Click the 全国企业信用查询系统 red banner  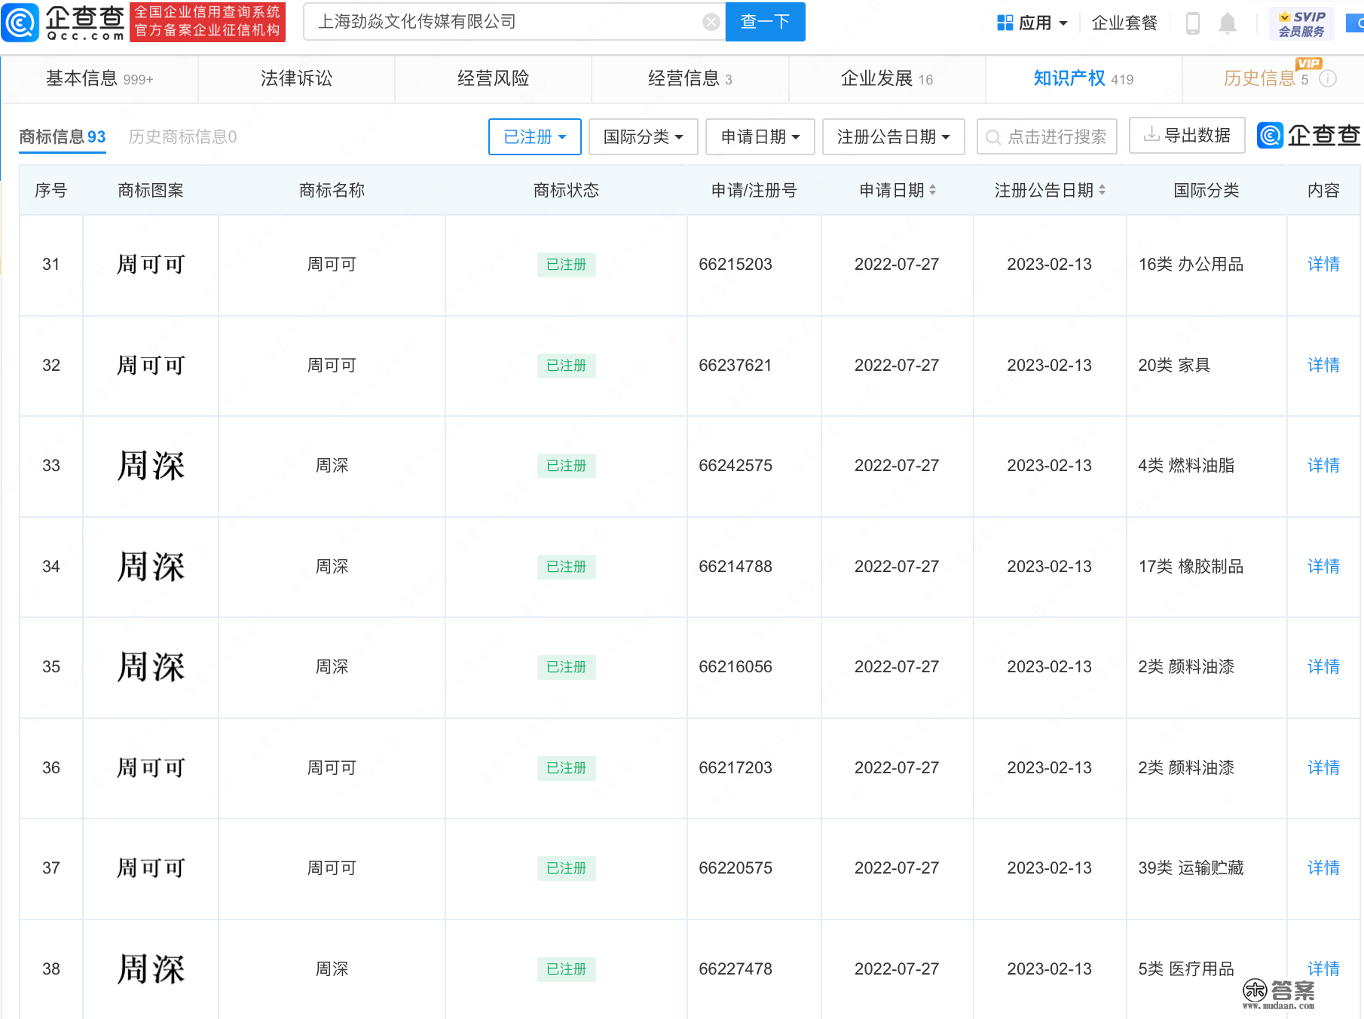pos(207,21)
